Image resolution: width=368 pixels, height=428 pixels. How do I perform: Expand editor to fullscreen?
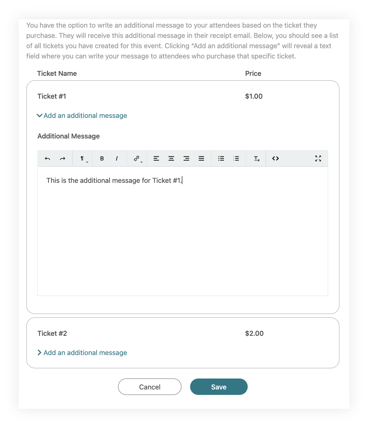(318, 158)
